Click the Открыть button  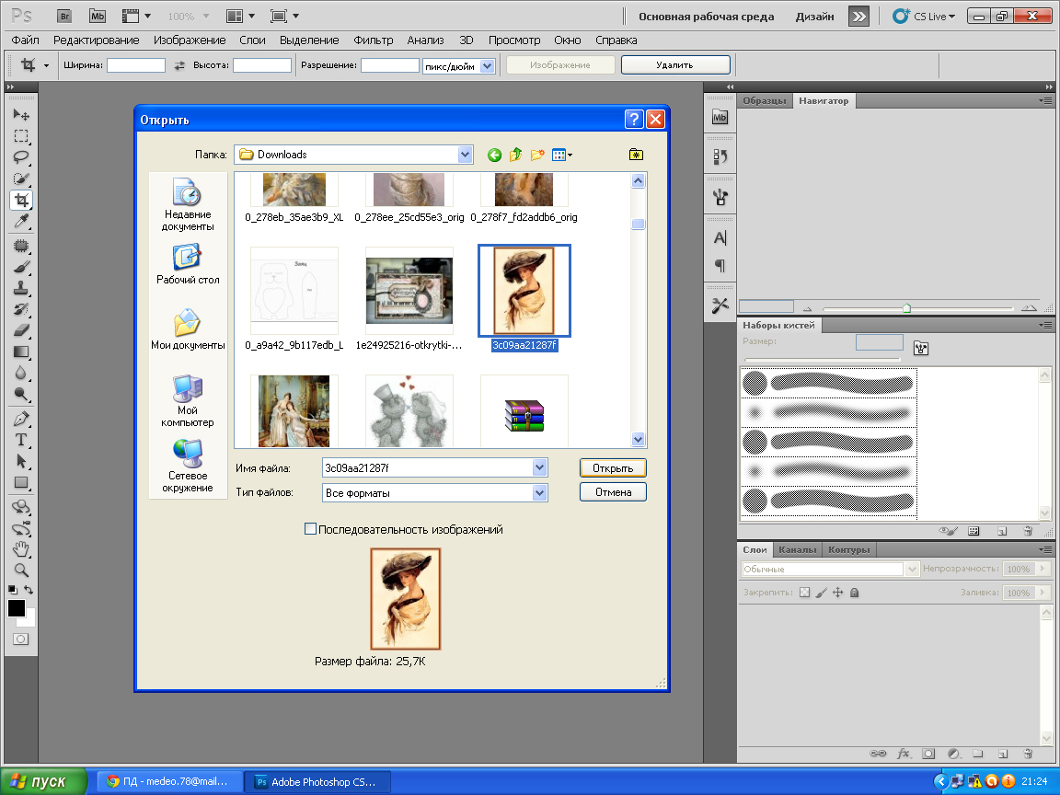(613, 467)
